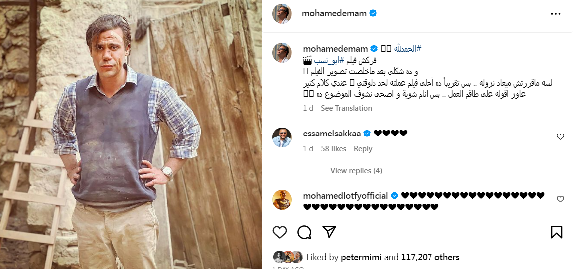Like essamelsakkaa's comment

[x=560, y=136]
